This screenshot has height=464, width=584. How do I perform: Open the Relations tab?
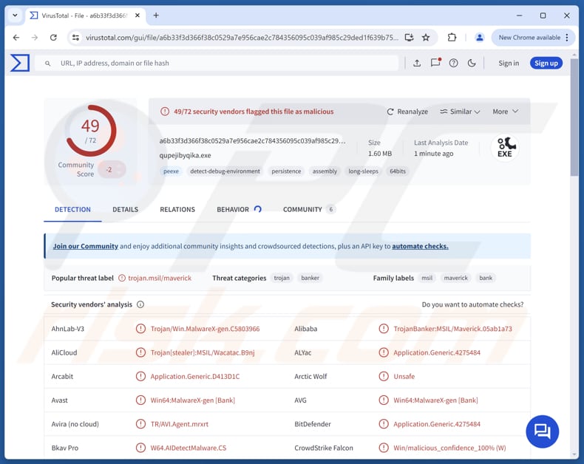click(x=177, y=210)
